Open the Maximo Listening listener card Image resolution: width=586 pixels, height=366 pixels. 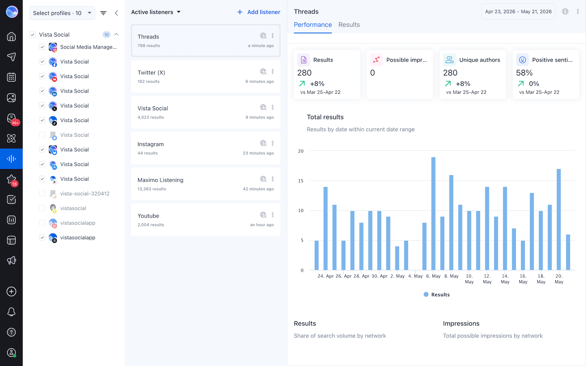[x=205, y=184]
